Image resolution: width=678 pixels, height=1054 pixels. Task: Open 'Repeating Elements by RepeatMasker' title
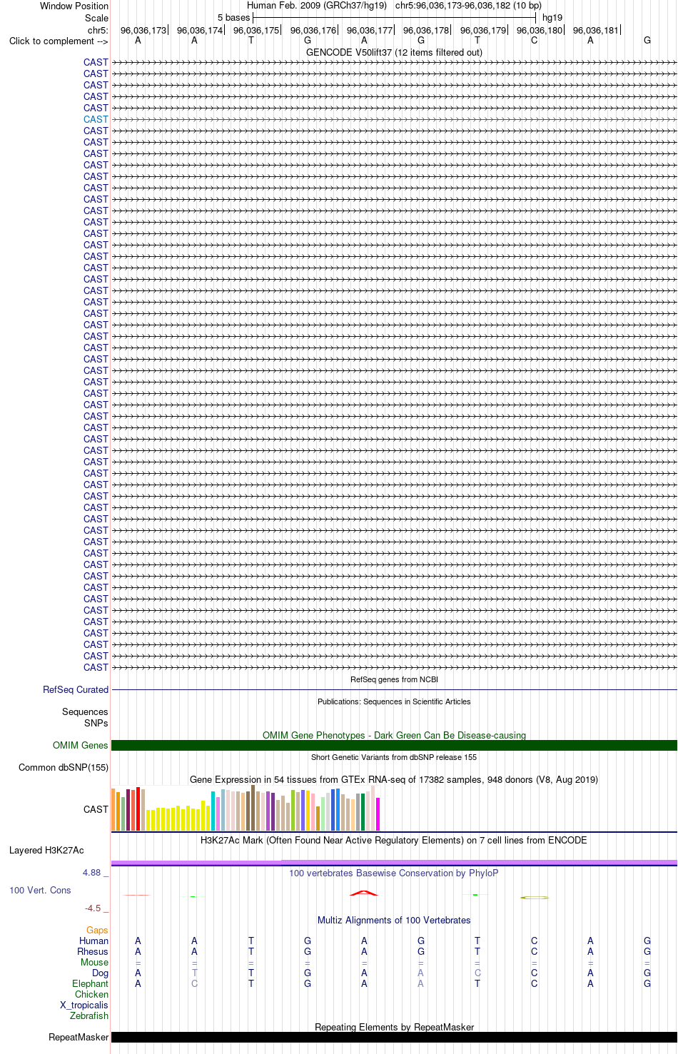click(394, 1027)
